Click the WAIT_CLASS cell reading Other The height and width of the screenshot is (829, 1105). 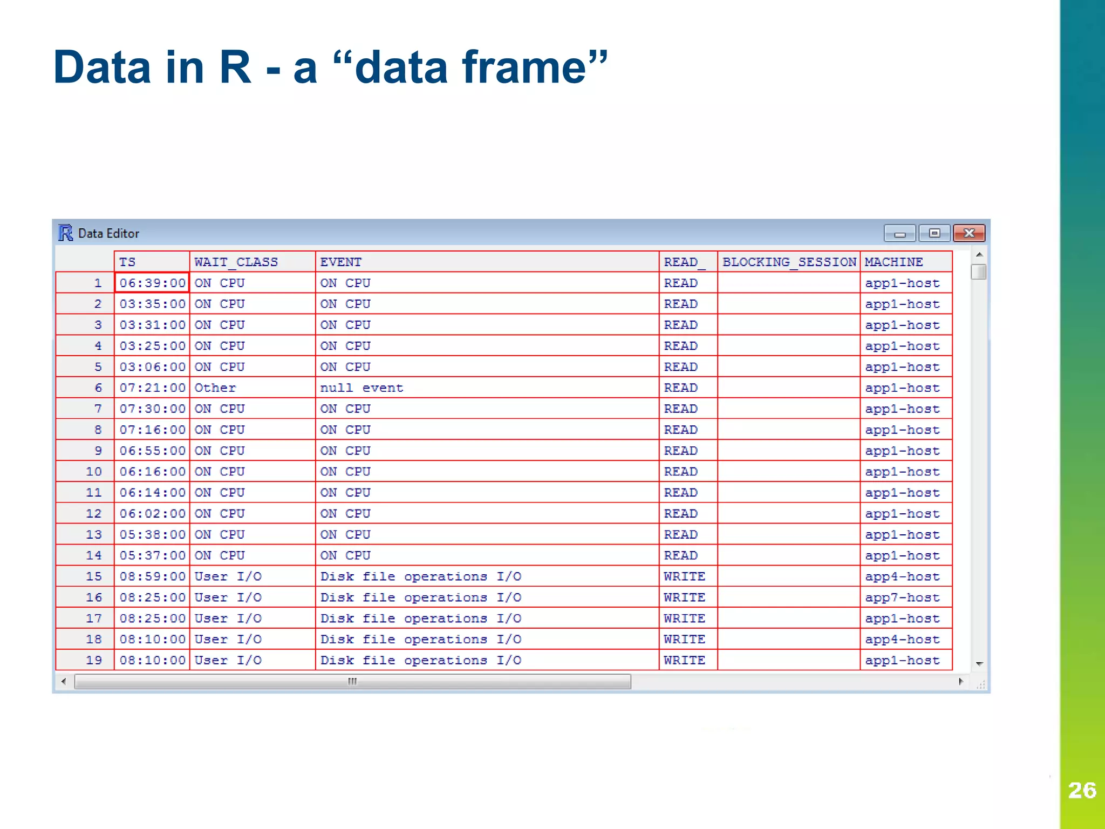(252, 388)
